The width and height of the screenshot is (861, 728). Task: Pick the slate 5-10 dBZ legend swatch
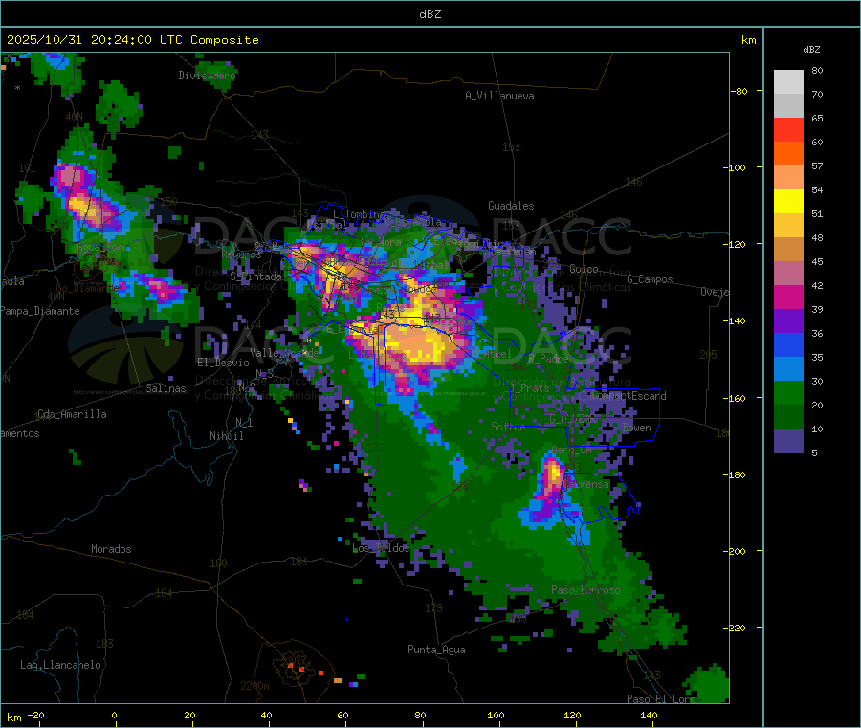pyautogui.click(x=788, y=441)
